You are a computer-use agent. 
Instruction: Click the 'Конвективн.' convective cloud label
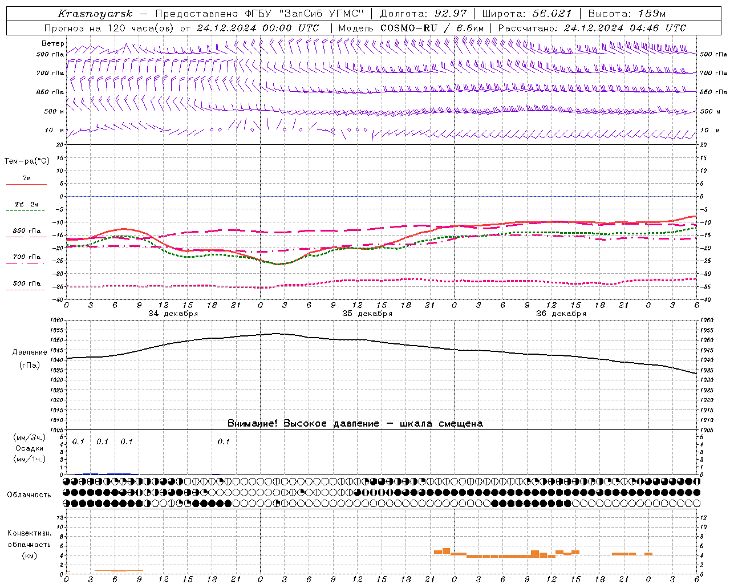(30, 533)
